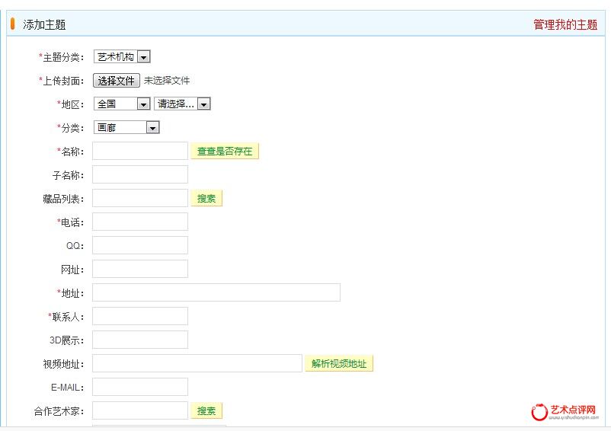
Task: Click 搜索 button next to 合作艺术家
Action: click(206, 410)
